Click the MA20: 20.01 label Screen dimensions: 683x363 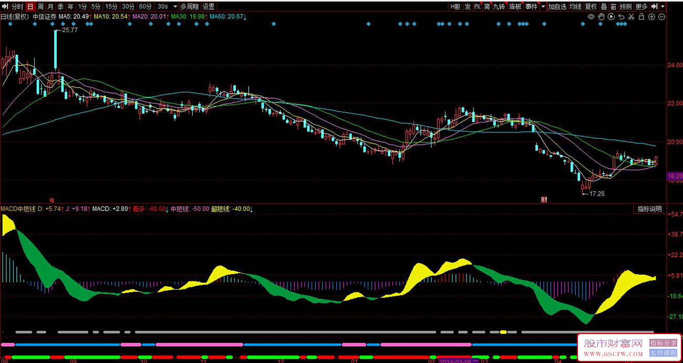point(150,17)
